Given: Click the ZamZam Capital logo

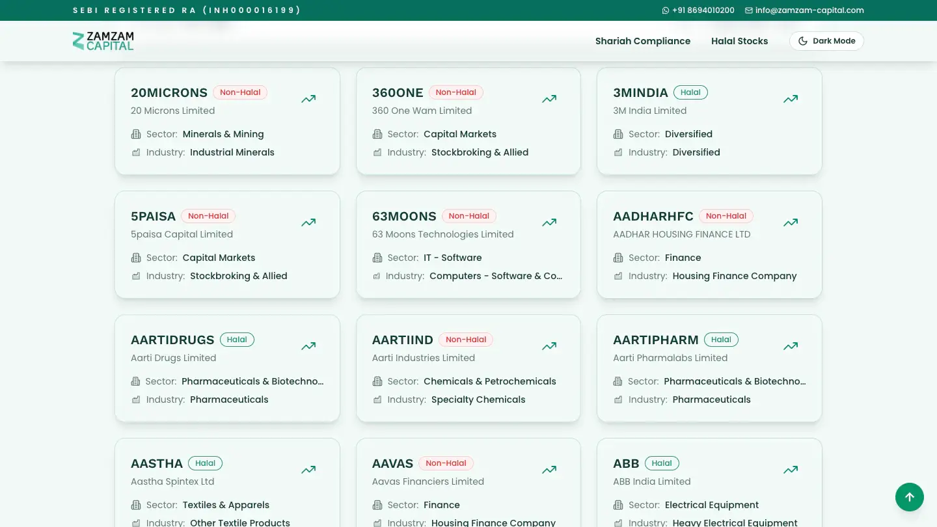Looking at the screenshot, I should click(103, 41).
